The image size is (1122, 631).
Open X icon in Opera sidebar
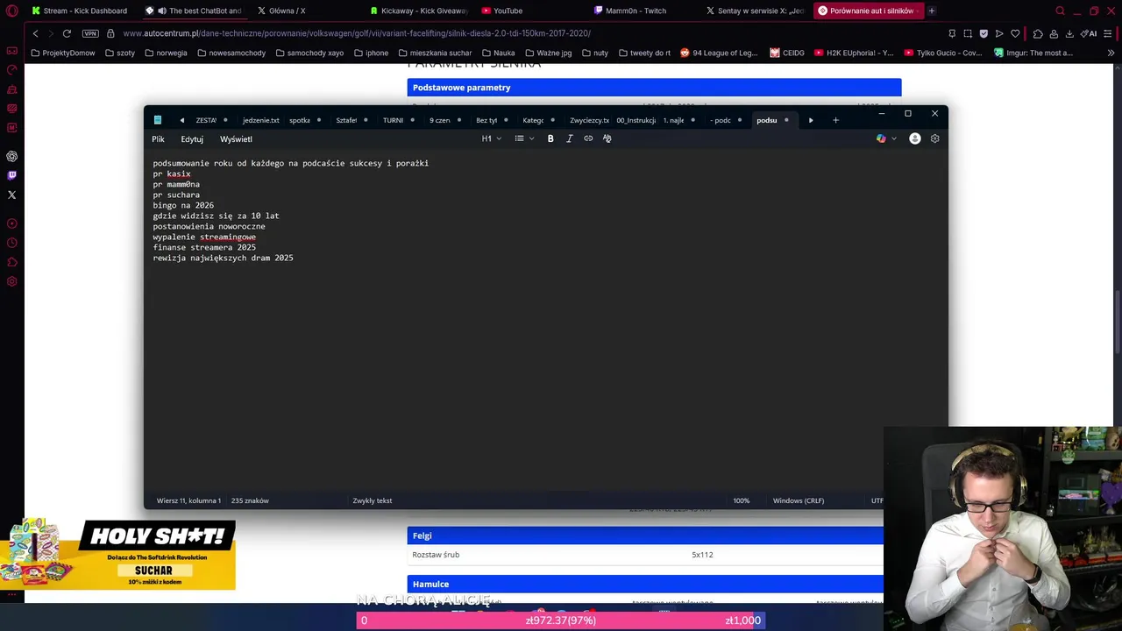(x=11, y=195)
